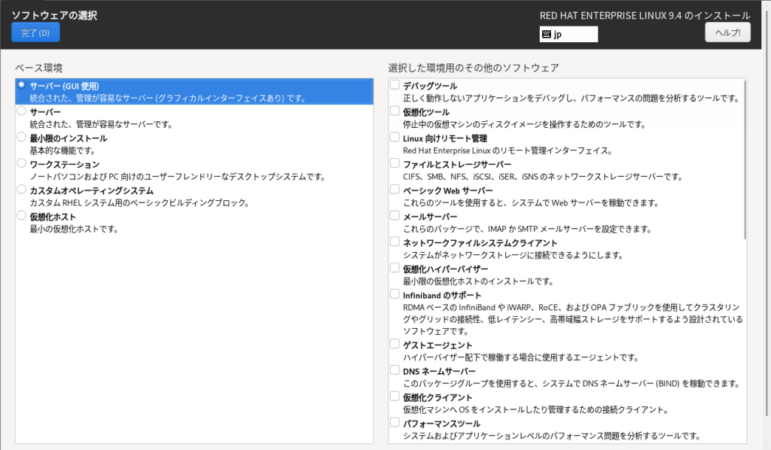Viewport: 771px width, 450px height.
Task: Select the サーバー radio button
Action: pos(22,111)
